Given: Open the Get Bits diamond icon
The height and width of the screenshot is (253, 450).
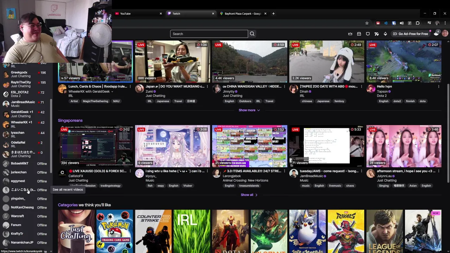Looking at the screenshot, I should pyautogui.click(x=385, y=34).
